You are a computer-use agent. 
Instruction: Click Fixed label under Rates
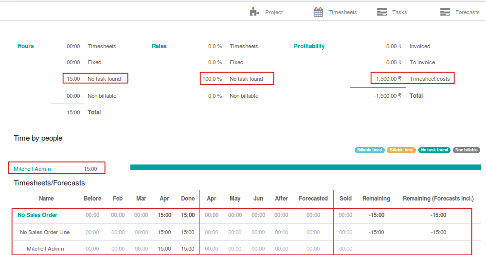point(236,62)
